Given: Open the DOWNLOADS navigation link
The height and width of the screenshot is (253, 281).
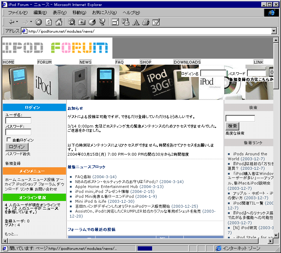Looking at the screenshot, I should tap(187, 62).
